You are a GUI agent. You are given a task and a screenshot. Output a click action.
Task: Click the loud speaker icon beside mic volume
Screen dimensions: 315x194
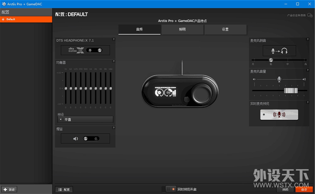click(304, 79)
